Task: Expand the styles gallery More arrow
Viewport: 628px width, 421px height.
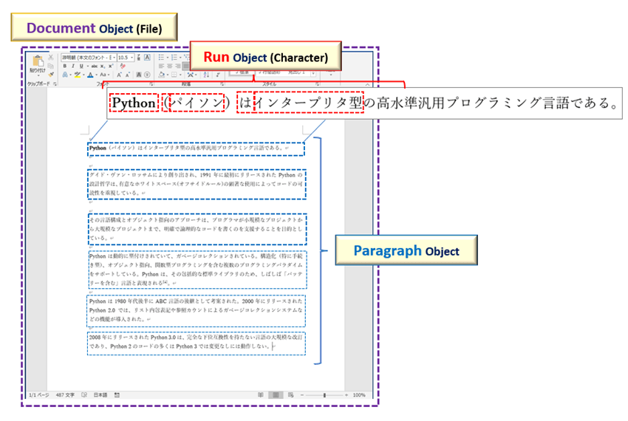Action: [313, 73]
